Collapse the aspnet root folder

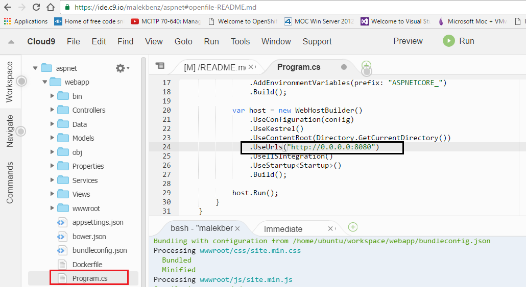tap(35, 68)
